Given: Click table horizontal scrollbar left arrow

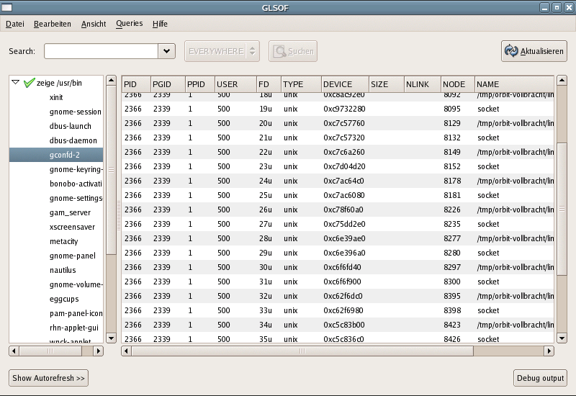Looking at the screenshot, I should point(127,351).
